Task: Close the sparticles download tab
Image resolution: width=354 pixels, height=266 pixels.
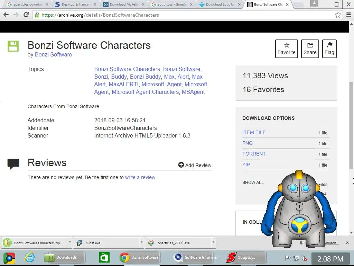Action: [47, 4]
